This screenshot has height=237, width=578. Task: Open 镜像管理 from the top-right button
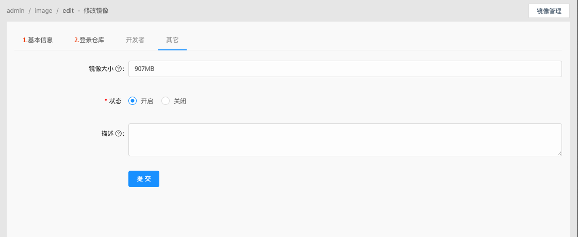click(x=549, y=11)
